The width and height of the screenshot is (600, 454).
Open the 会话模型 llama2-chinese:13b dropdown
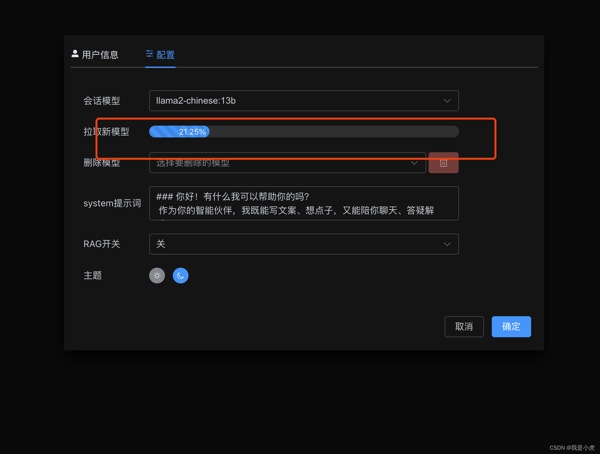tap(304, 101)
